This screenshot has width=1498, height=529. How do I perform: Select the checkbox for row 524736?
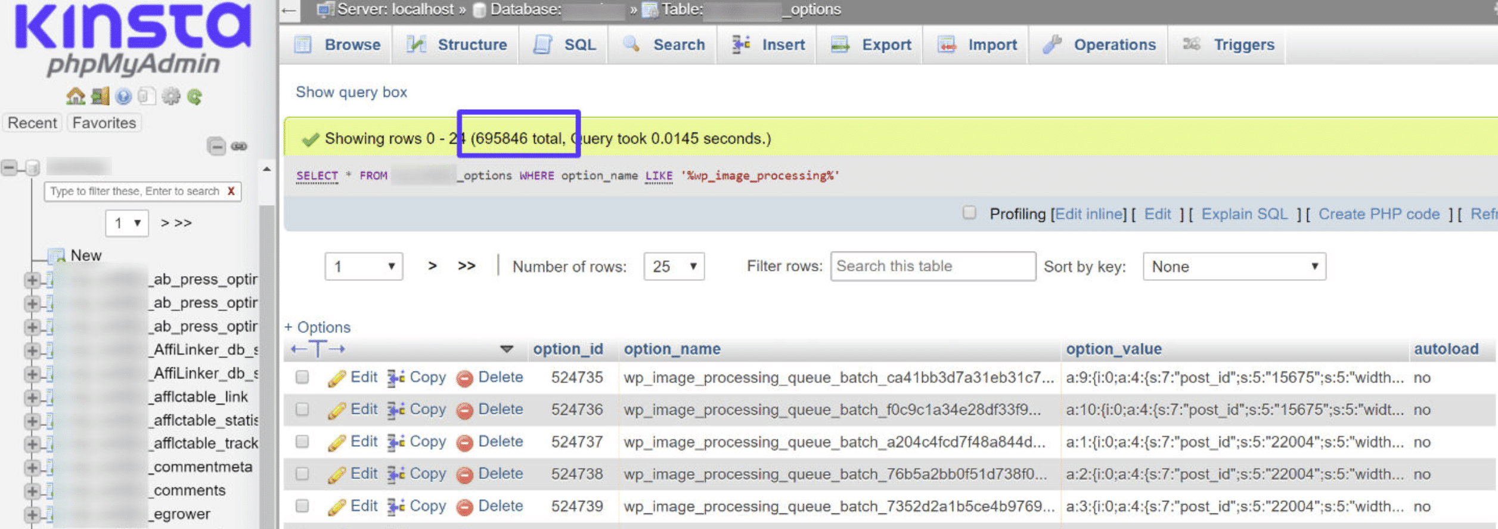pos(303,410)
